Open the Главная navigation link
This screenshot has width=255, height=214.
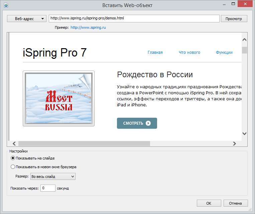155,52
